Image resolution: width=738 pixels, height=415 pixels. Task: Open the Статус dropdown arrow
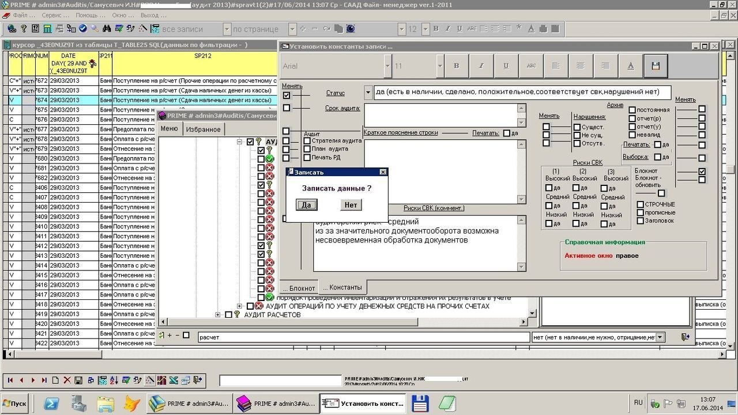tap(368, 92)
